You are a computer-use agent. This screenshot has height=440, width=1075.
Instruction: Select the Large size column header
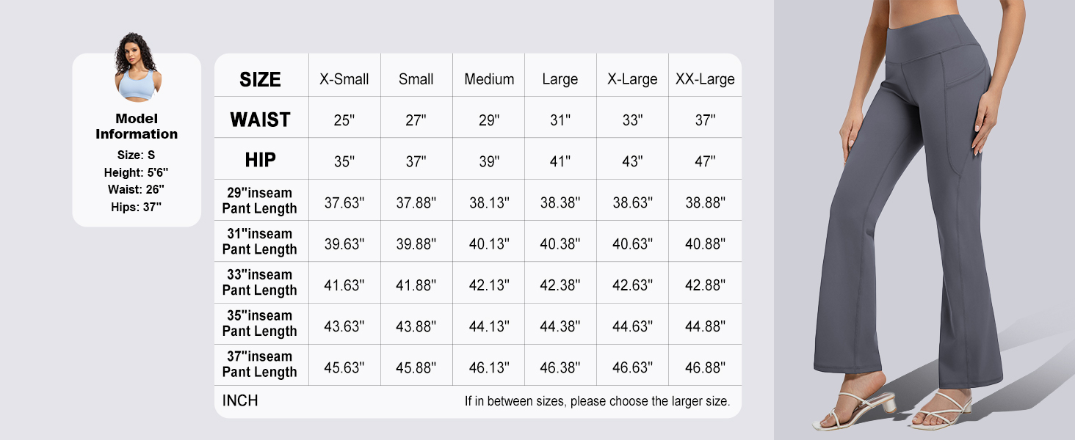click(x=560, y=79)
